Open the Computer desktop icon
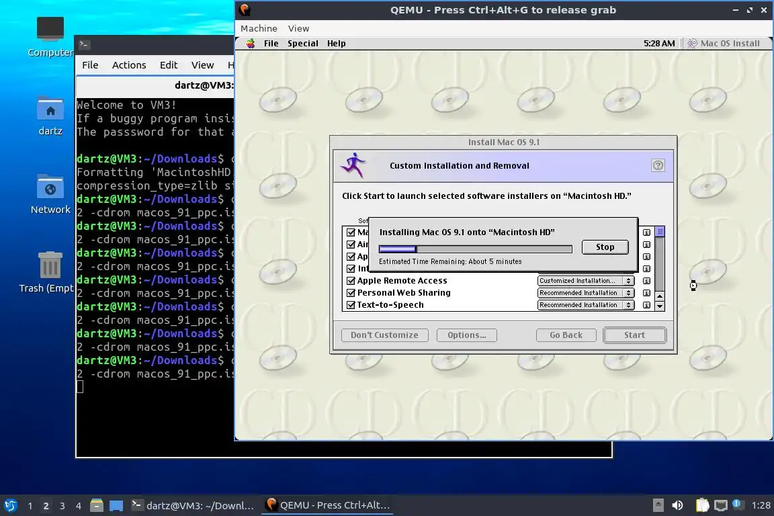The width and height of the screenshot is (774, 516). tap(50, 37)
